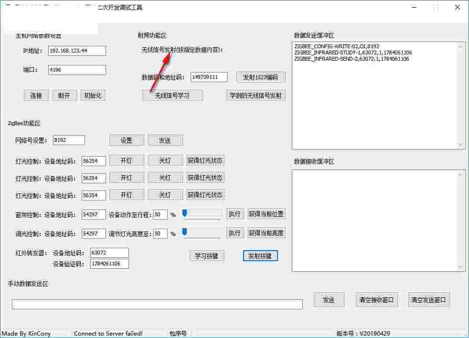Click 发射1527编码 button
Screen dimensions: 469x338
coord(260,77)
